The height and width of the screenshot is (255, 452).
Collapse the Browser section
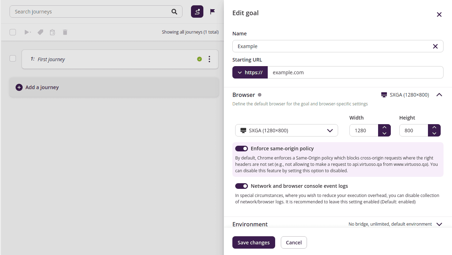[x=439, y=95]
